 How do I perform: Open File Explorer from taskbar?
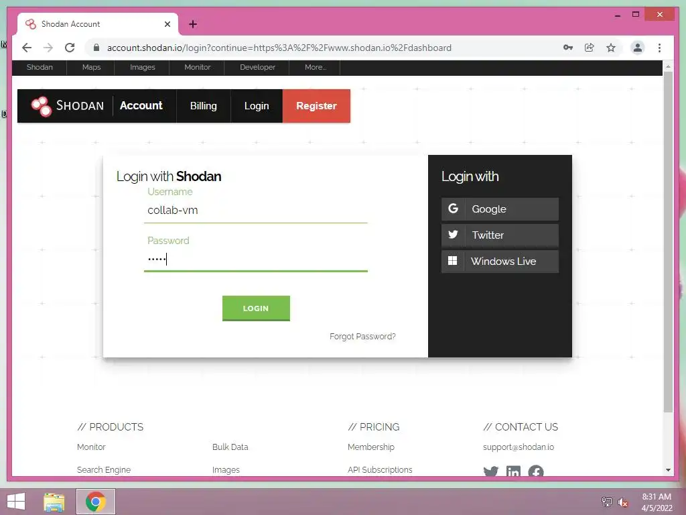(54, 502)
